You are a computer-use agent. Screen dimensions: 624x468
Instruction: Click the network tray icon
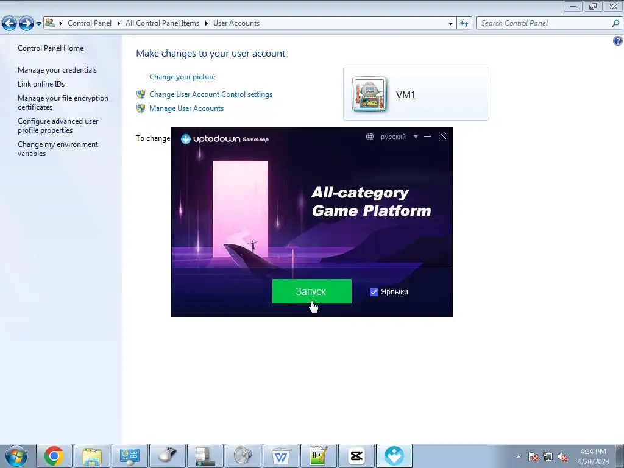(x=548, y=456)
